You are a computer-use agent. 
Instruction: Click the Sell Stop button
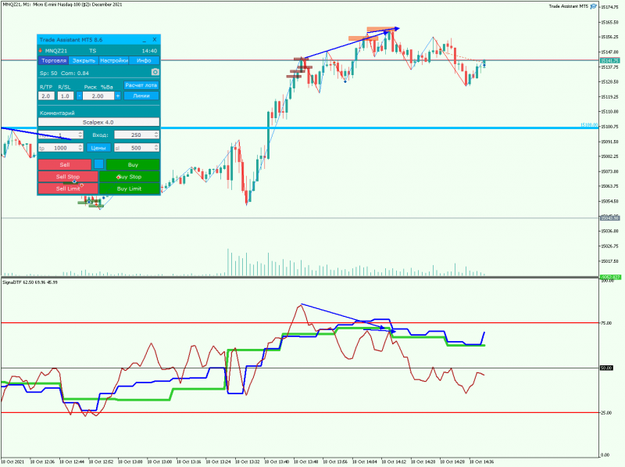tap(68, 177)
